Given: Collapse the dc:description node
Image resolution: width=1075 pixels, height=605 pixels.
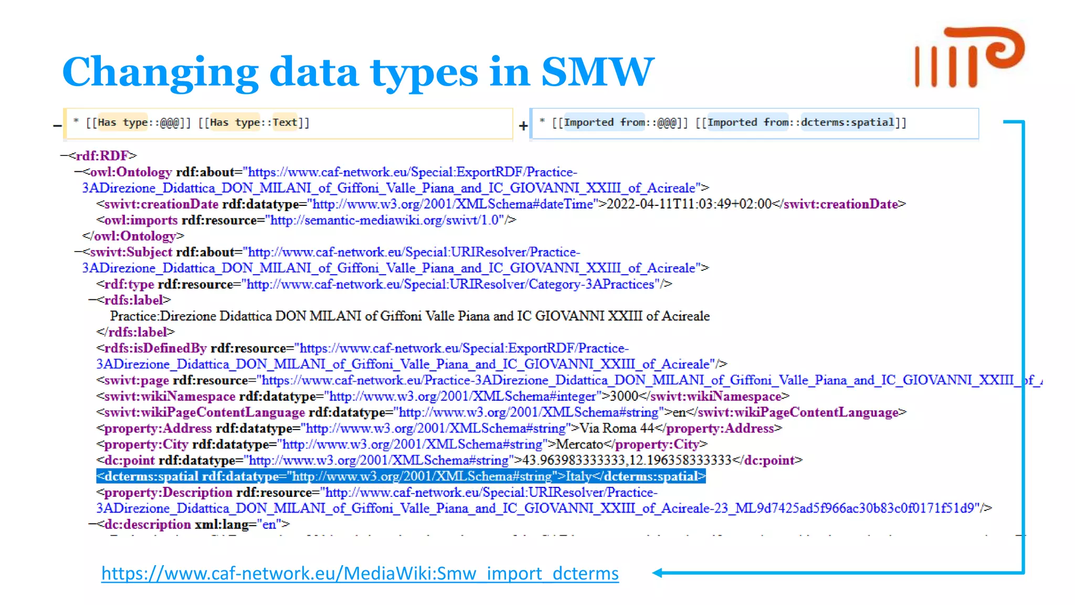Looking at the screenshot, I should [92, 524].
